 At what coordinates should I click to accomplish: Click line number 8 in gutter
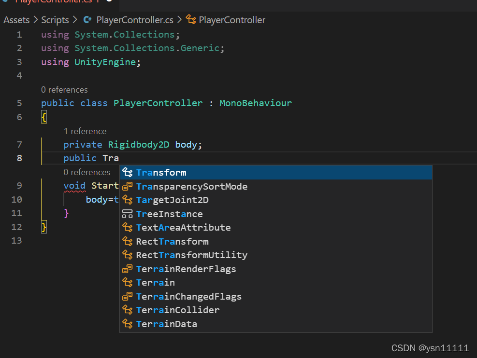point(19,158)
